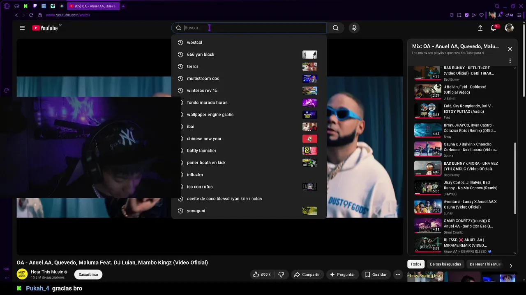Select the 'multistream obs' suggestion

249,79
